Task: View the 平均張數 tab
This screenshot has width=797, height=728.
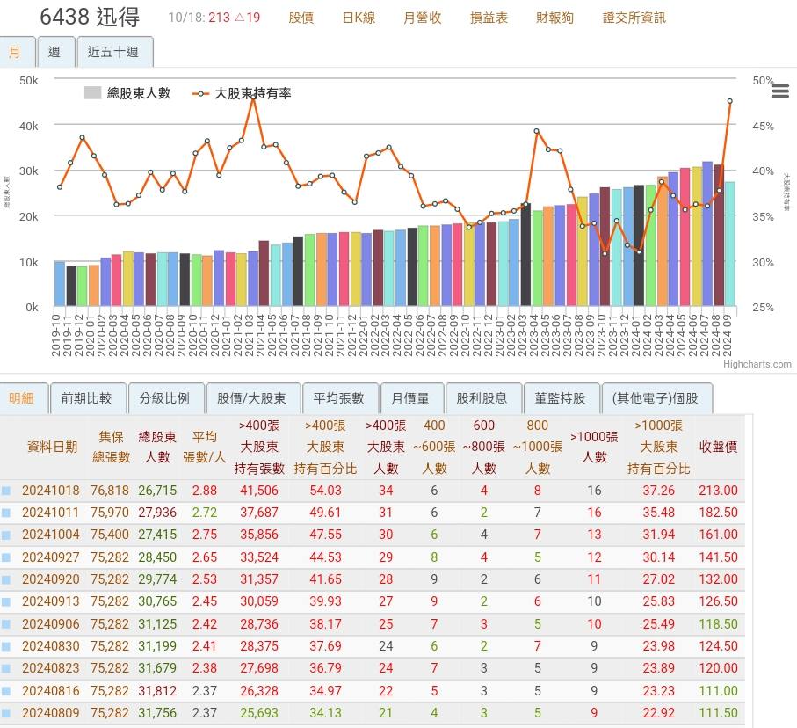Action: (x=341, y=397)
